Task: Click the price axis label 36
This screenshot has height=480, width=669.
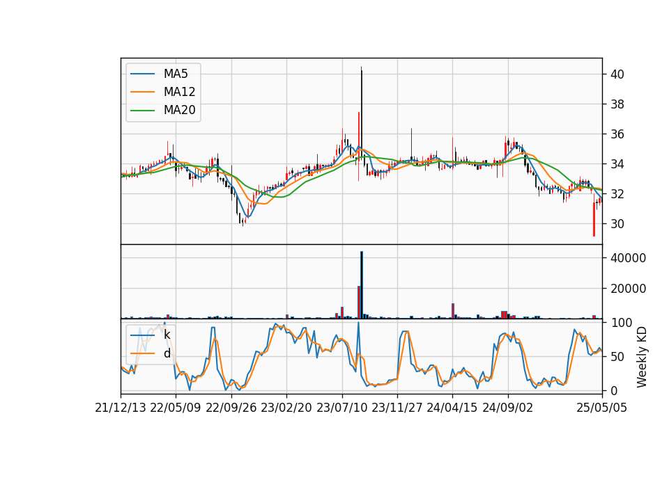Action: [x=617, y=134]
